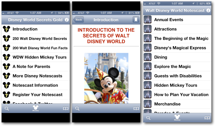The width and height of the screenshot is (215, 126).
Task: Open the Introduction list entry
Action: (x=36, y=29)
